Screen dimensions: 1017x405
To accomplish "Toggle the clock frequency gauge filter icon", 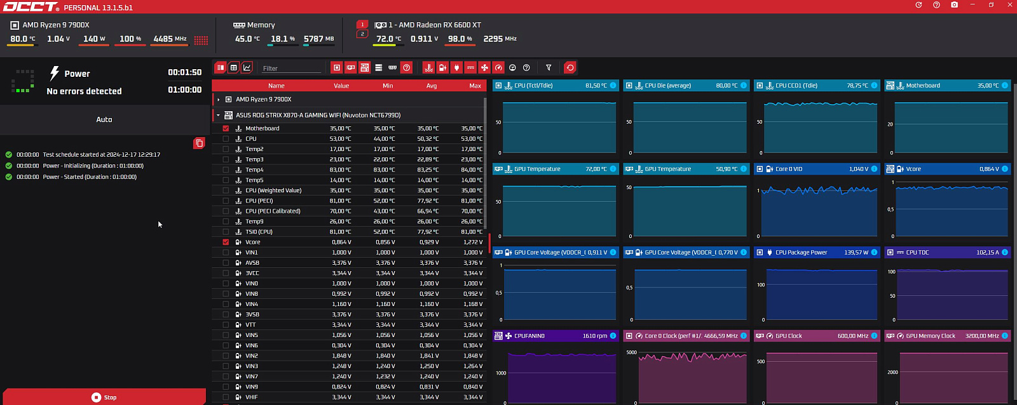I will coord(498,67).
